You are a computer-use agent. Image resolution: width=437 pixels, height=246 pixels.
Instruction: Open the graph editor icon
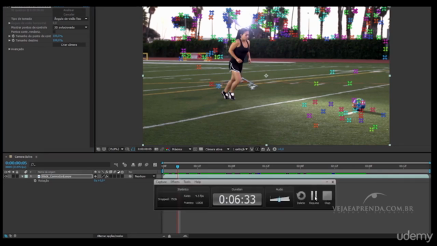pos(155,165)
